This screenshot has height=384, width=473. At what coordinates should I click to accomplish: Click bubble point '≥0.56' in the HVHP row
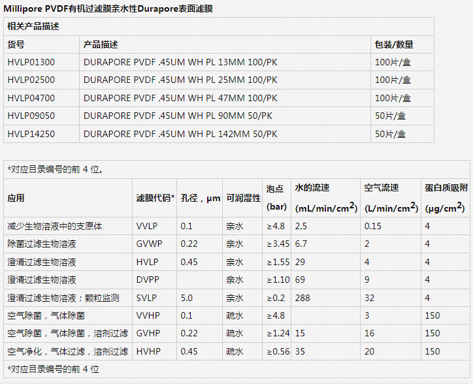278,351
